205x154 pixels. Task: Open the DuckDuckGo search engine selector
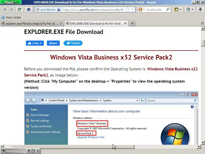coord(141,9)
